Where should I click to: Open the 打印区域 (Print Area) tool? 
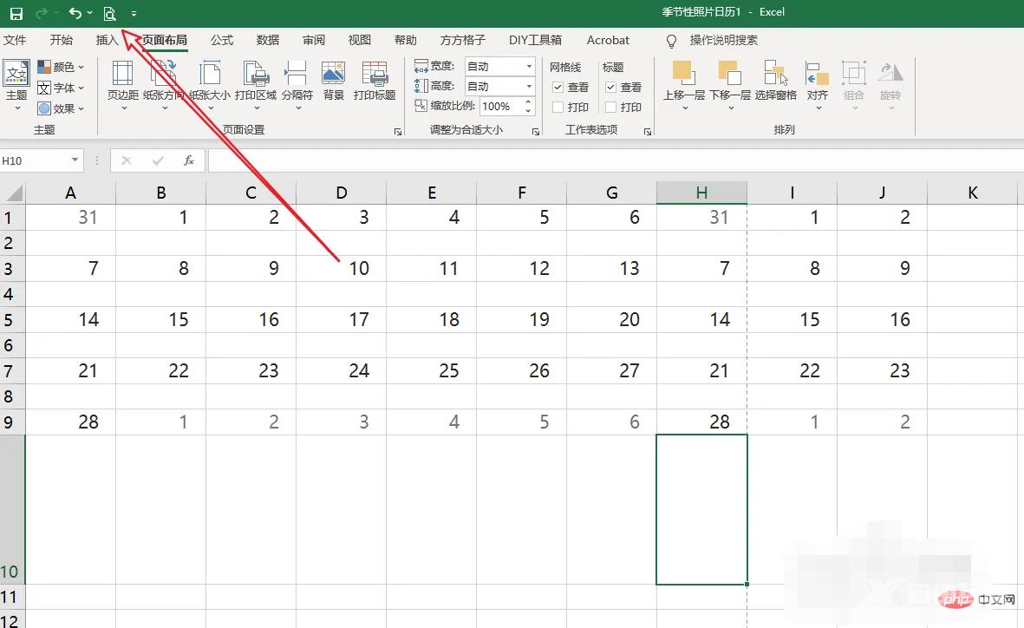(x=255, y=81)
